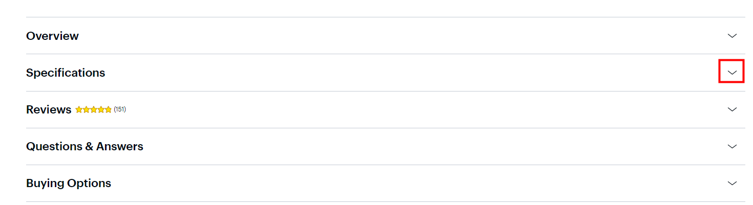Expand the Specifications chevron arrow
This screenshot has height=205, width=753.
pos(732,73)
